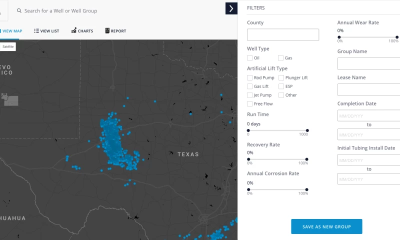Click the County input field
Screen dimensions: 400x240
282,35
